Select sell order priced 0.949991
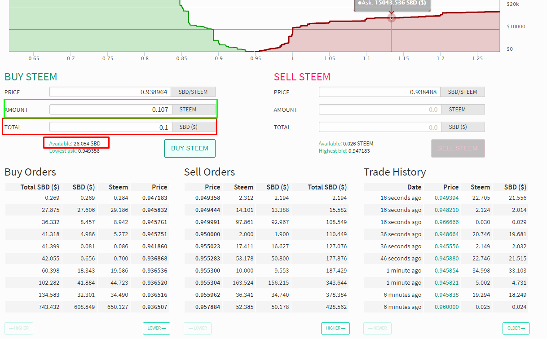 tap(267, 222)
